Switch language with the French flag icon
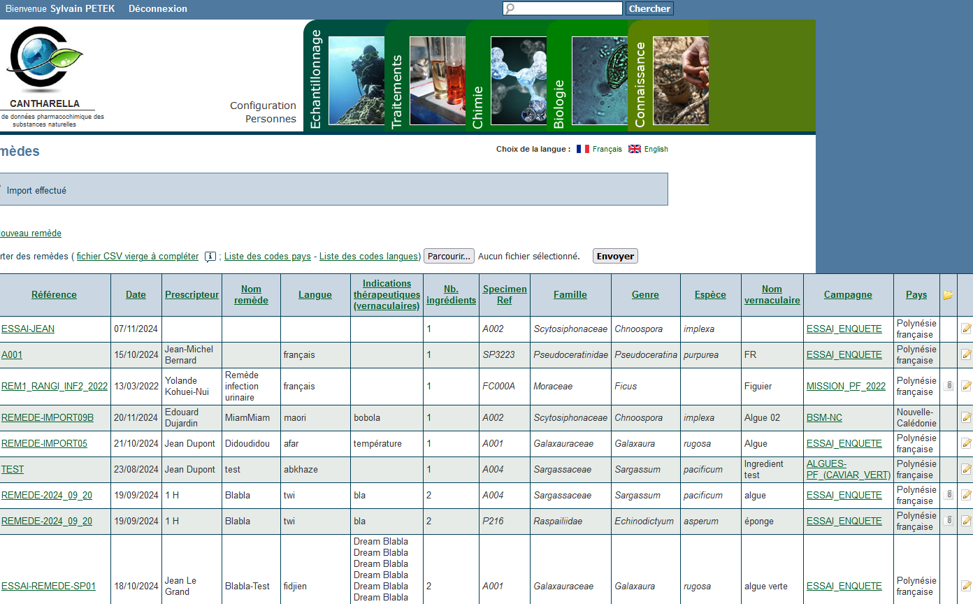The image size is (973, 604). (x=583, y=149)
